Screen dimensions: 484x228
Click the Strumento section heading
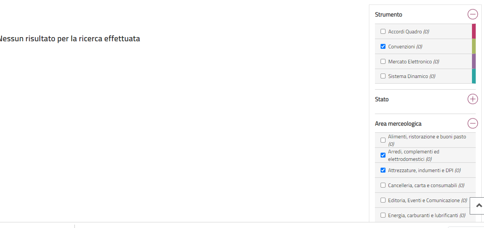(x=388, y=15)
